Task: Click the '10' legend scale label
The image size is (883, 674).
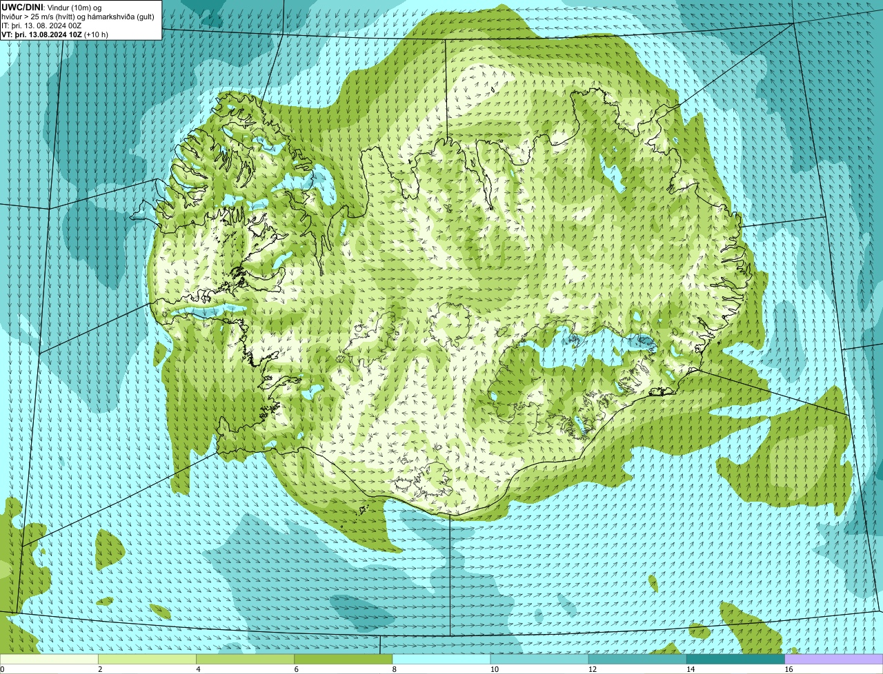Action: coord(494,669)
